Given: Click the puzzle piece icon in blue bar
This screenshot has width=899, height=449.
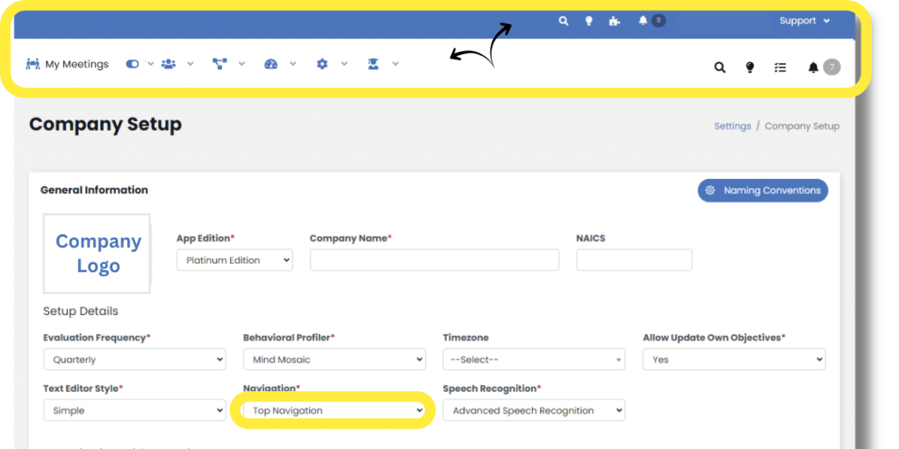Looking at the screenshot, I should click(613, 21).
